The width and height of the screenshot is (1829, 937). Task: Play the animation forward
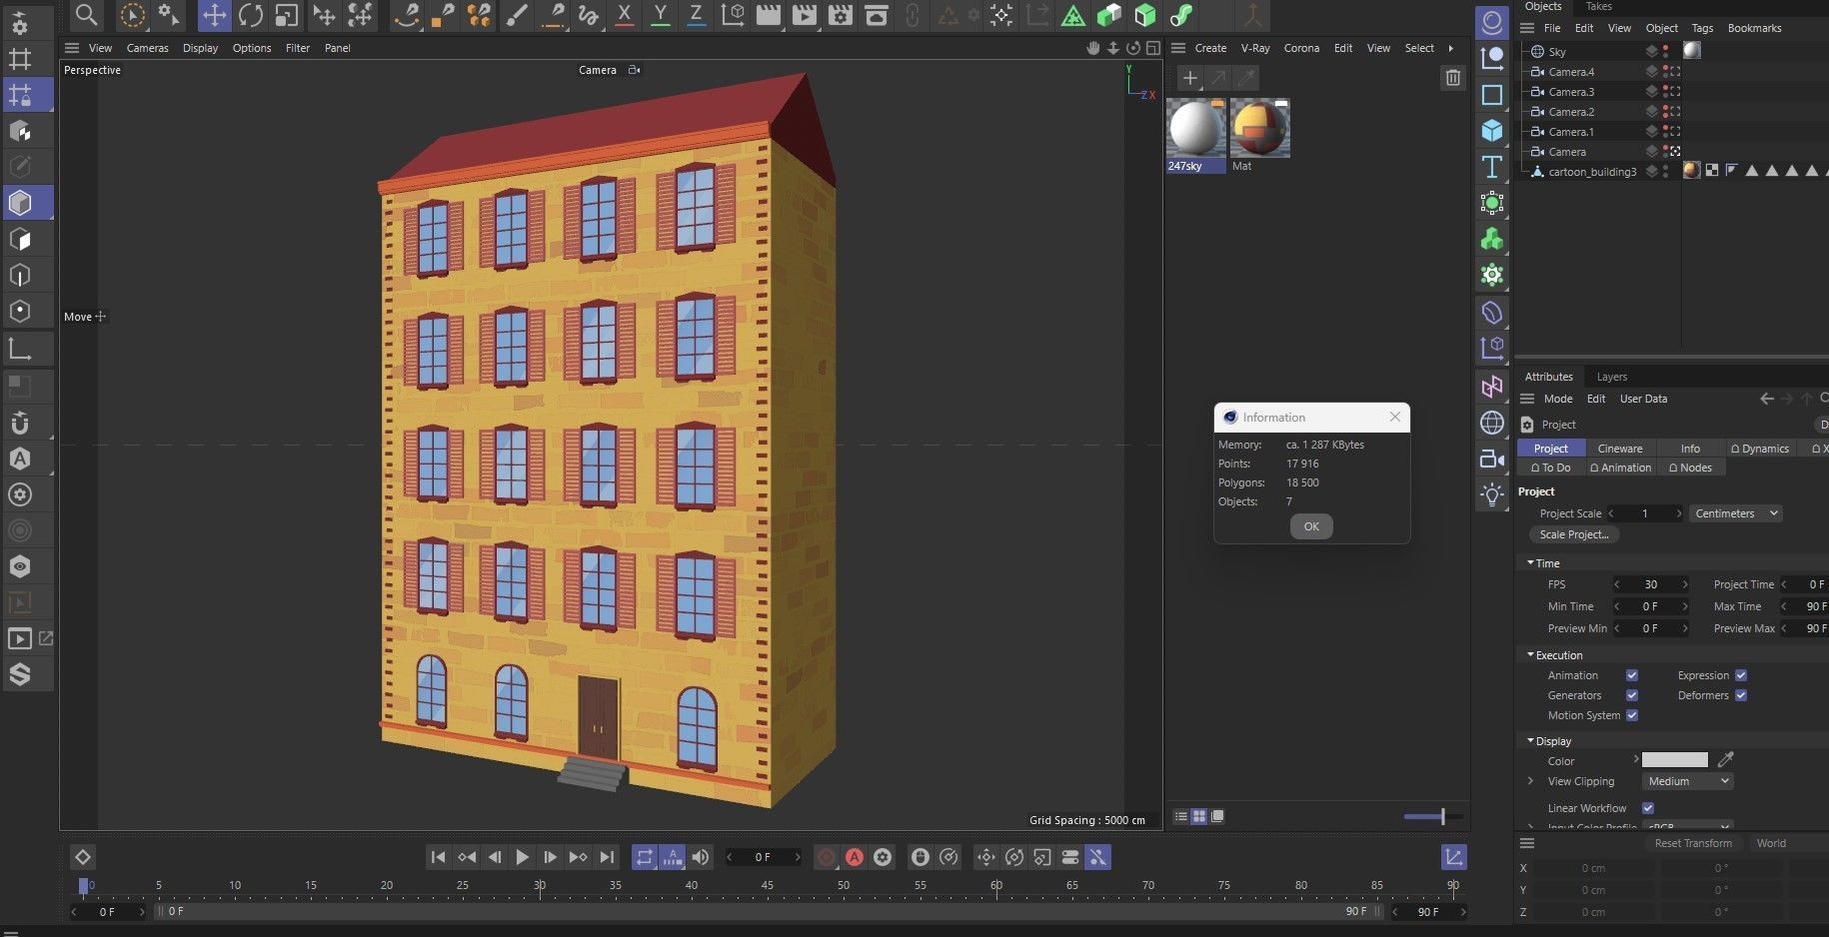(x=522, y=857)
